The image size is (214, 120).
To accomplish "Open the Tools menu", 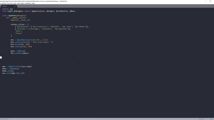I will 18,3.
